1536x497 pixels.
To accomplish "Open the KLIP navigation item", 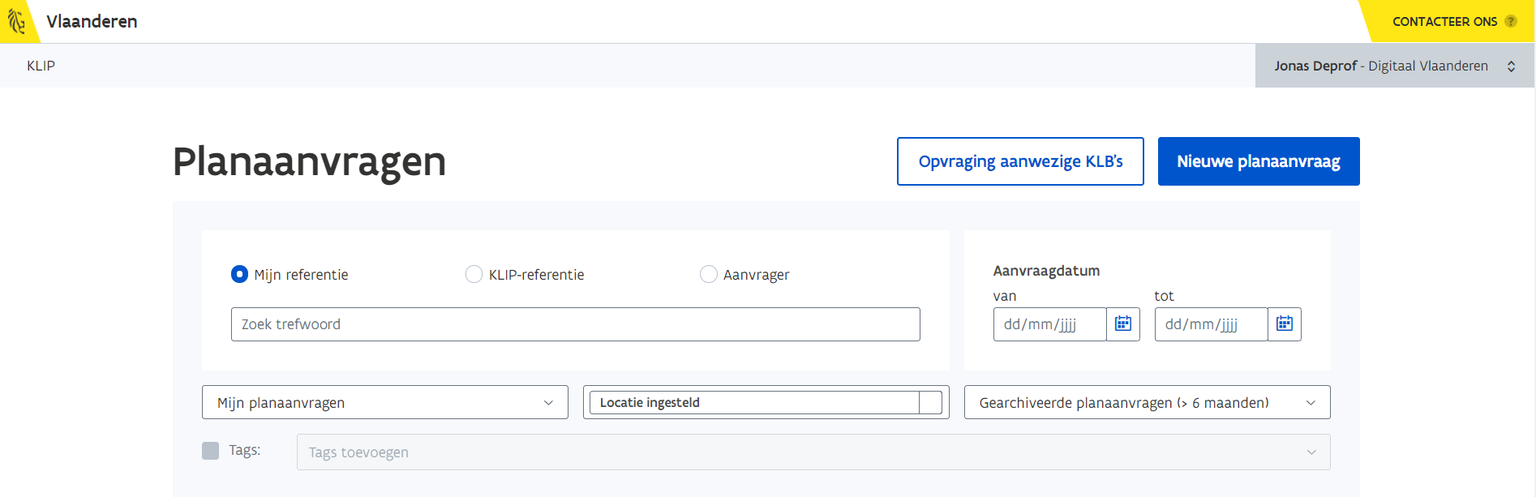I will (41, 66).
